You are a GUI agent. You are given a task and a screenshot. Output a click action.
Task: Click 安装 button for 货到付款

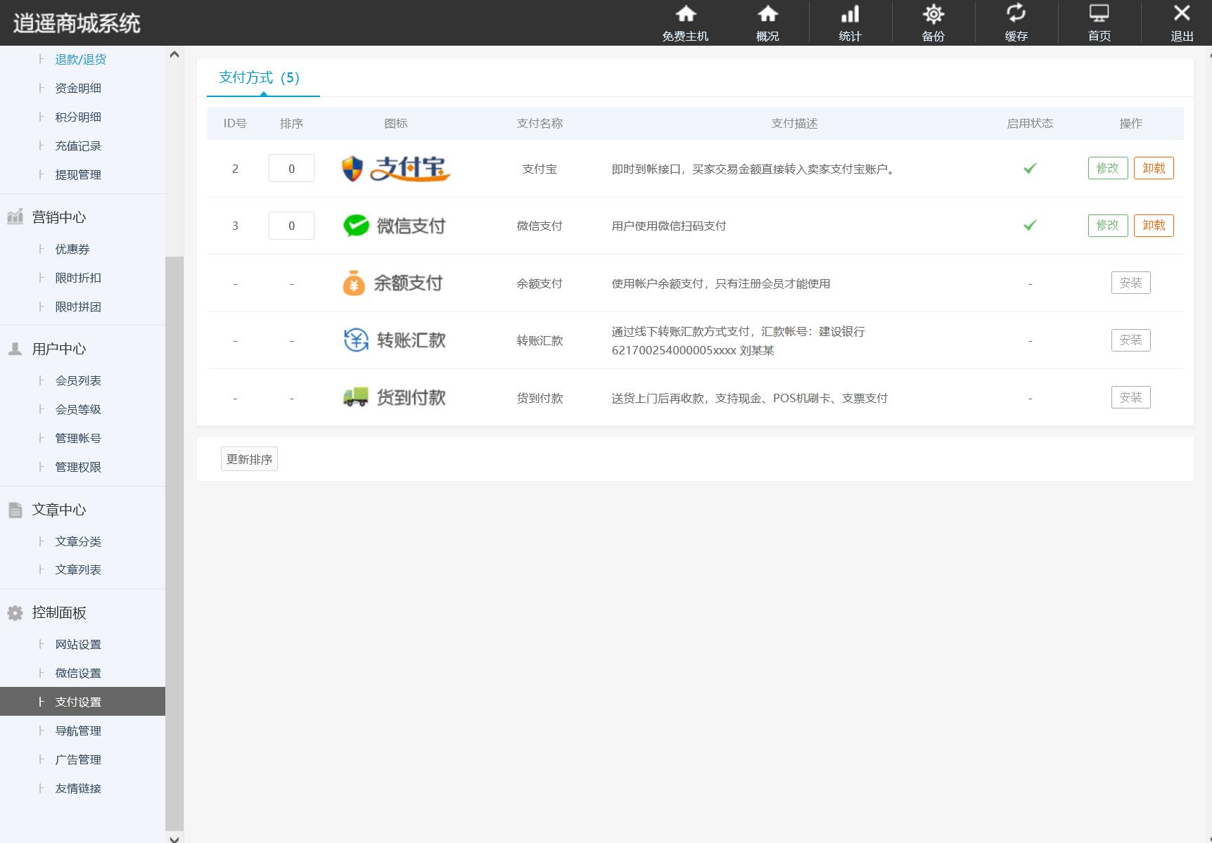tap(1131, 397)
